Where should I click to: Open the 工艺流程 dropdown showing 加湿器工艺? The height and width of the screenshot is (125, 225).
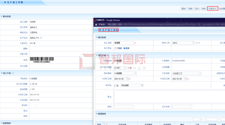[x=187, y=73]
